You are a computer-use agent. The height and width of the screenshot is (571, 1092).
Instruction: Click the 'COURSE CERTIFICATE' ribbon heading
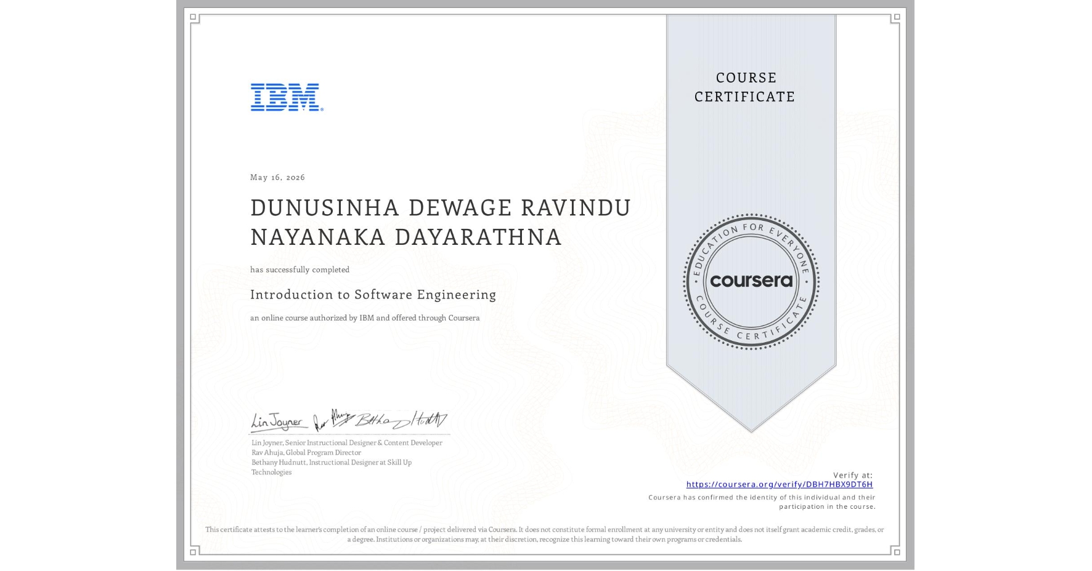pos(745,87)
